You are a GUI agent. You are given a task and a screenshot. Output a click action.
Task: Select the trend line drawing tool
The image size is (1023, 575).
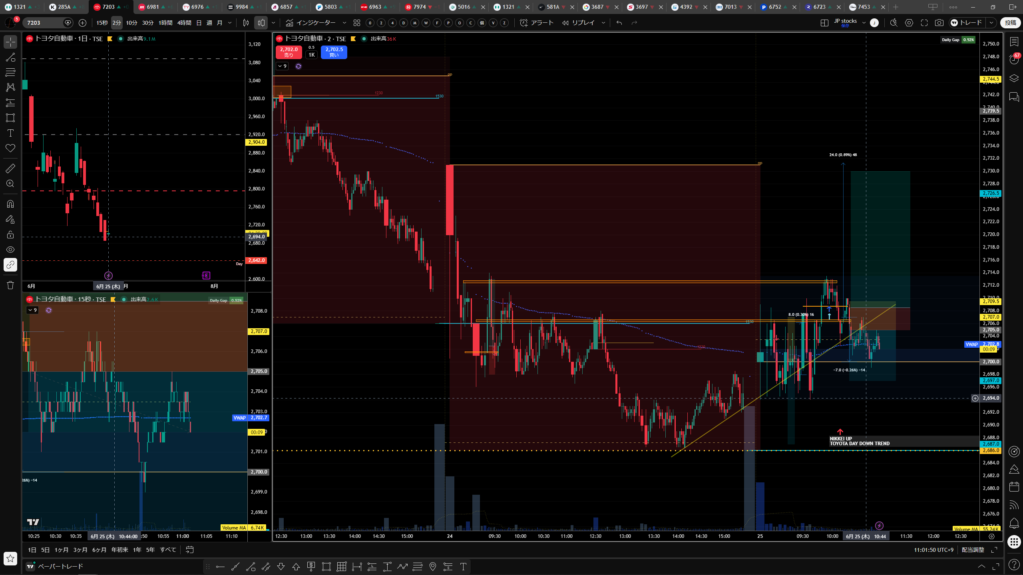[x=10, y=57]
